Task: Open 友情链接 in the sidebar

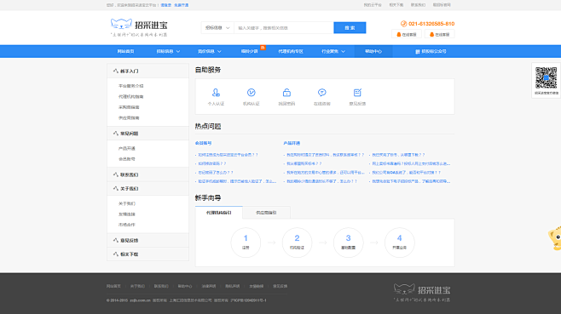Action: [127, 214]
